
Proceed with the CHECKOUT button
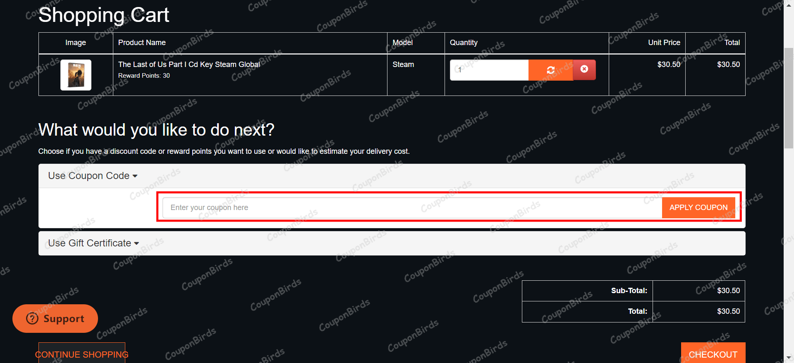[713, 354]
